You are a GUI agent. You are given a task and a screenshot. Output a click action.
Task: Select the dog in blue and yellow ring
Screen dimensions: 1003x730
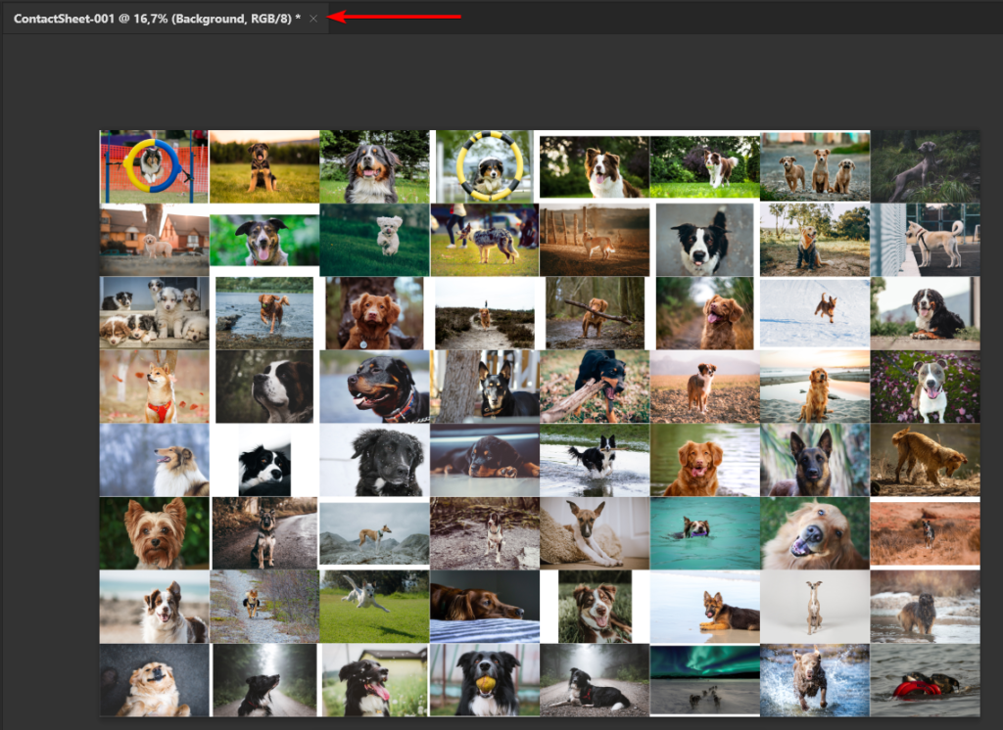point(154,166)
